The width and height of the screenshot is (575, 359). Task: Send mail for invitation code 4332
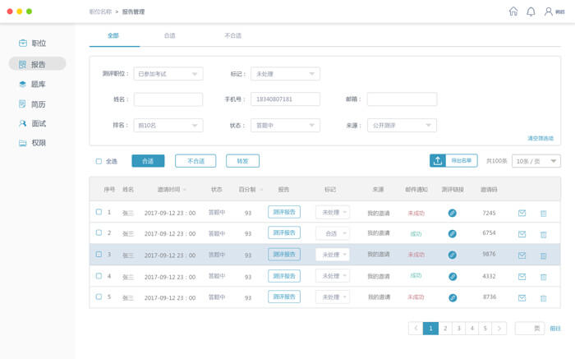point(522,277)
